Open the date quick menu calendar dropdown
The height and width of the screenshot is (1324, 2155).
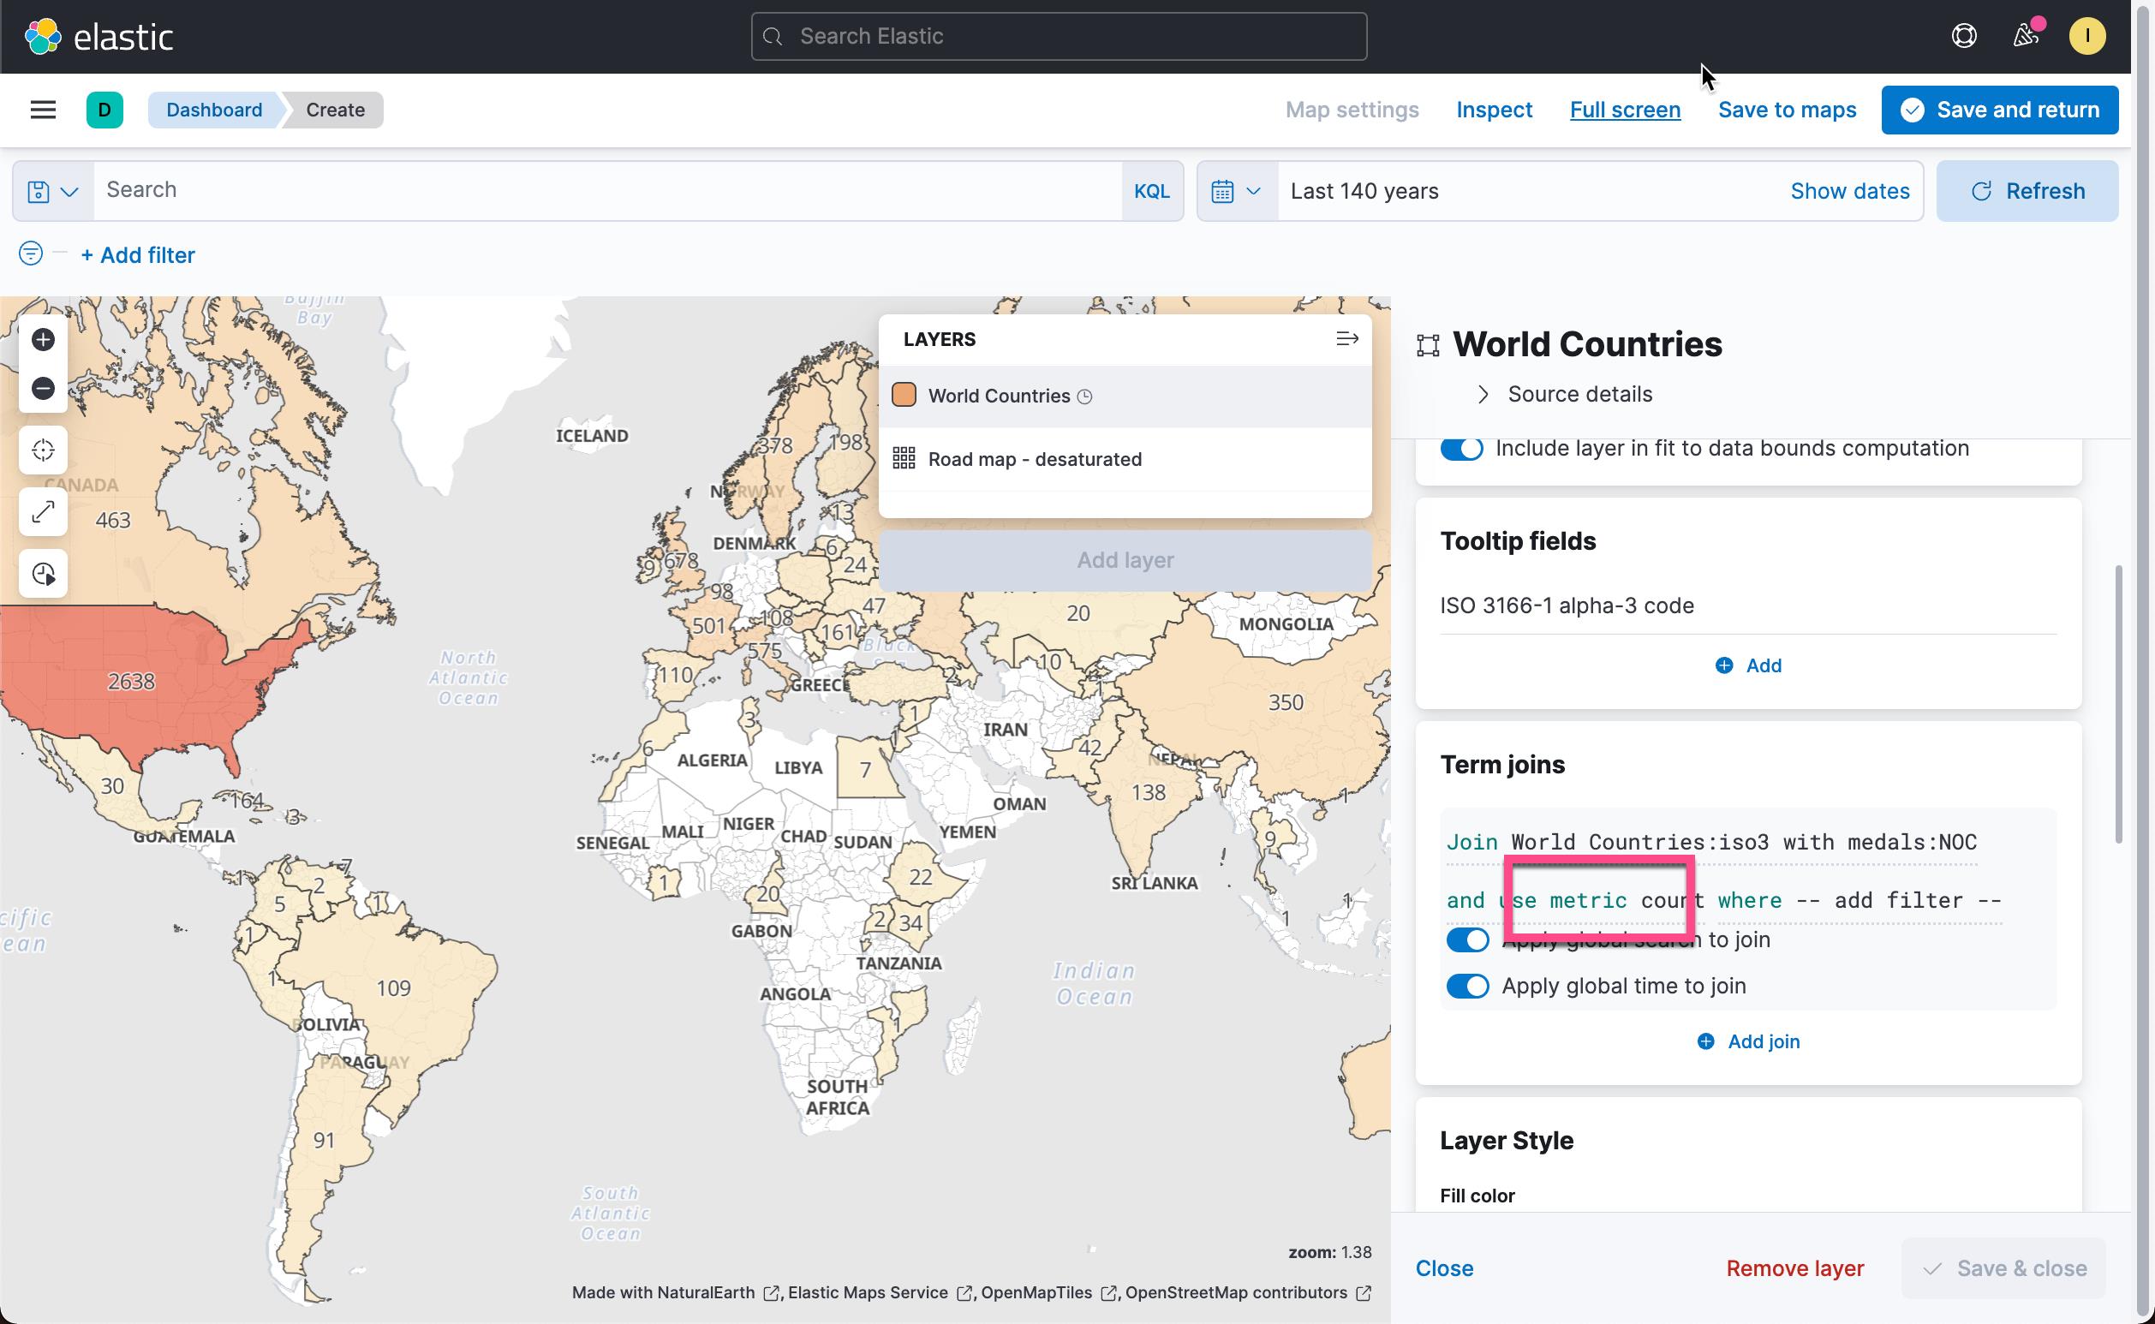[1237, 191]
